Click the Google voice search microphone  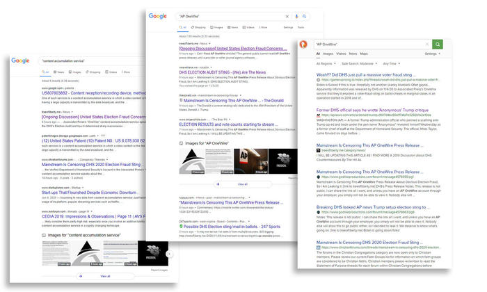click(296, 16)
